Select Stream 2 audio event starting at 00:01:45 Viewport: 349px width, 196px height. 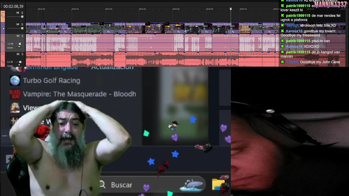point(93,59)
